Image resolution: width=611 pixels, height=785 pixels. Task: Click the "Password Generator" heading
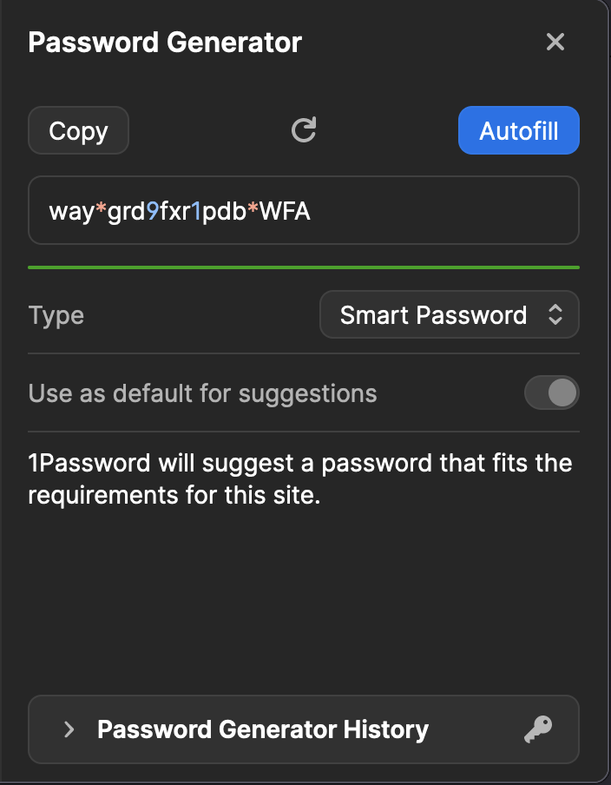[165, 42]
